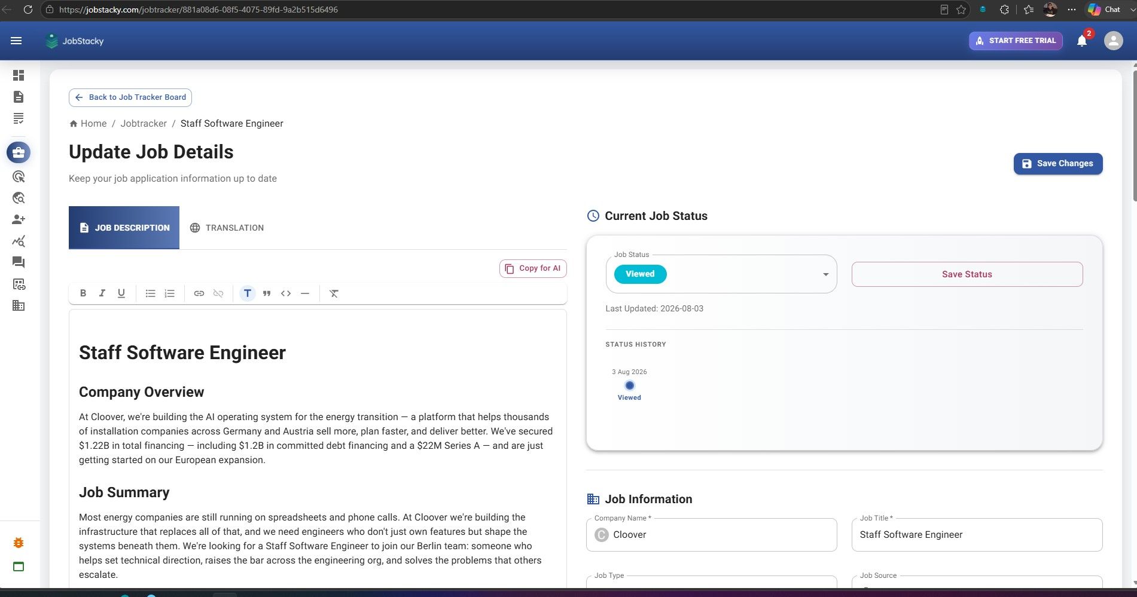Image resolution: width=1137 pixels, height=597 pixels.
Task: Open browser extensions puzzle icon
Action: coord(1004,10)
